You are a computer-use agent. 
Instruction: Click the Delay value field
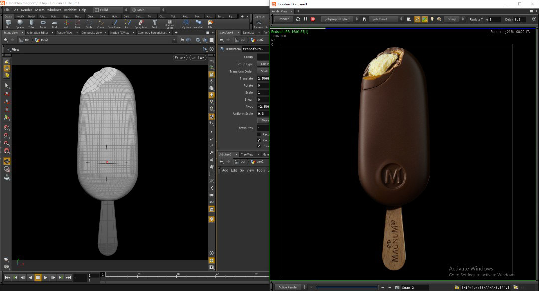[x=519, y=19]
